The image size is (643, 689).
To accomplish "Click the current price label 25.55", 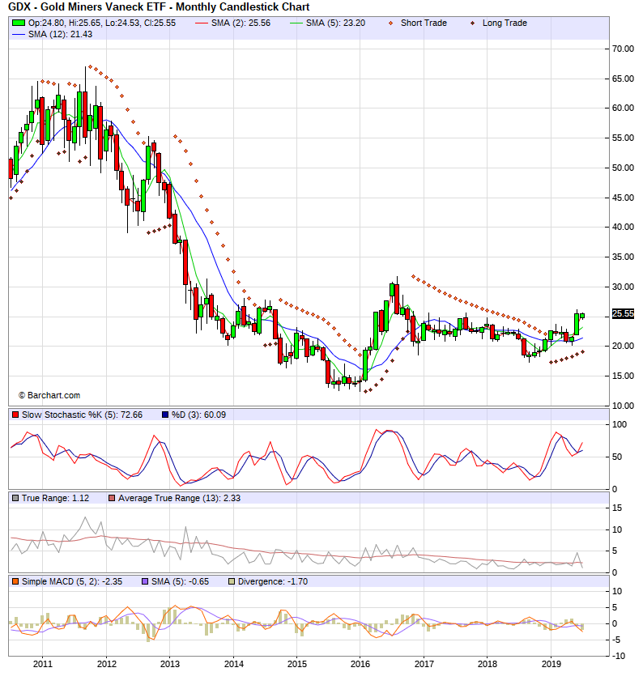I will click(x=624, y=314).
